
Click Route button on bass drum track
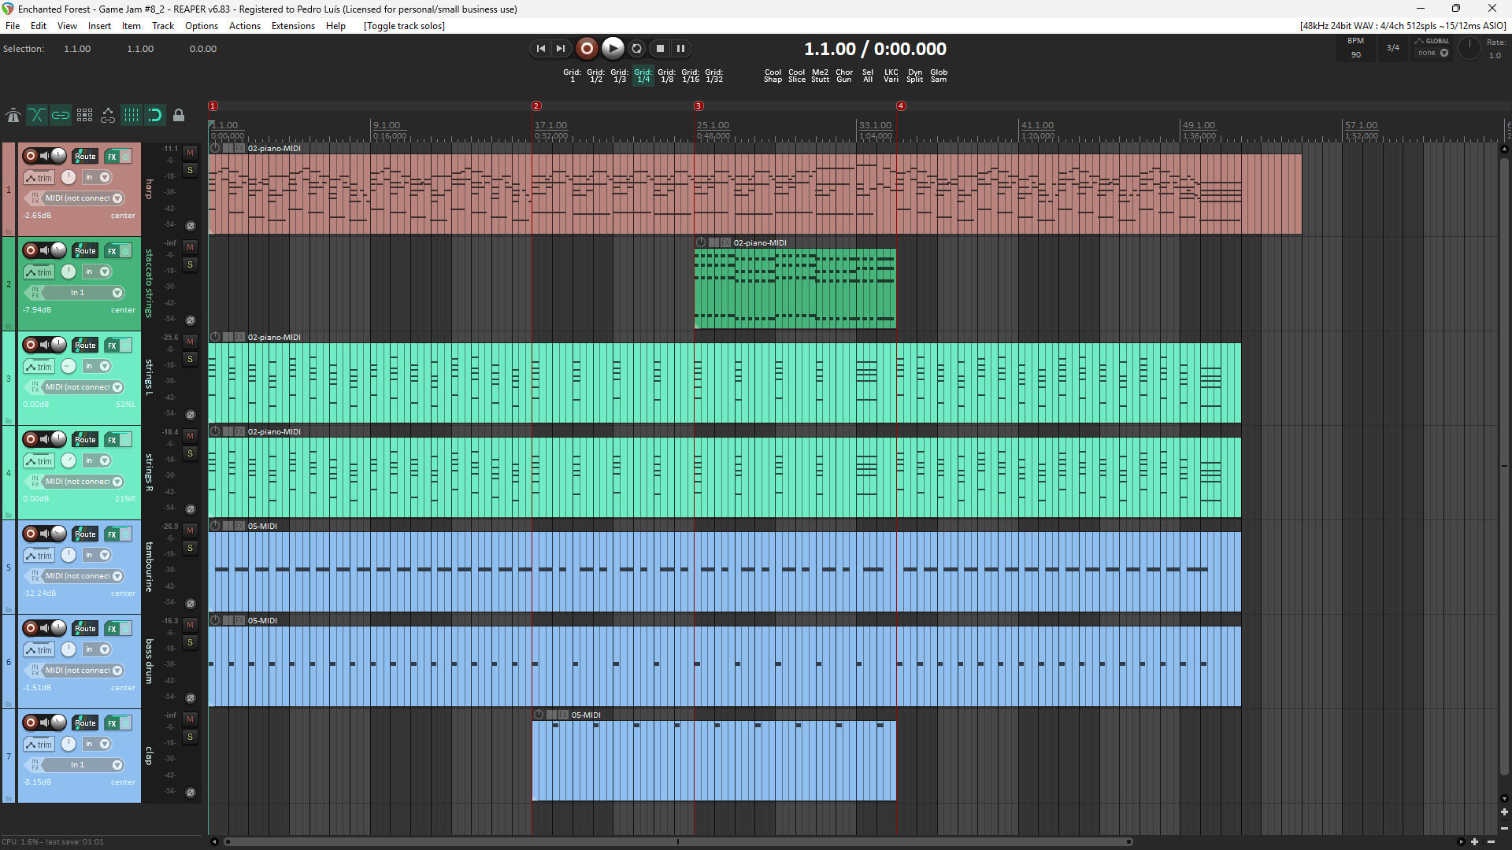[x=85, y=629]
